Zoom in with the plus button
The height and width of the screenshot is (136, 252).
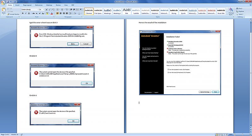click(x=250, y=134)
